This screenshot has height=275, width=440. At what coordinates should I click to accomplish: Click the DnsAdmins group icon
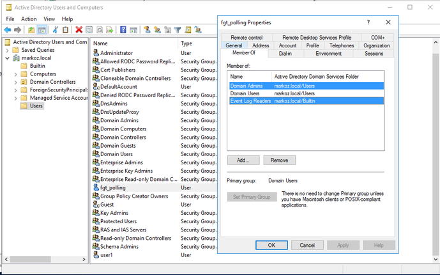(96, 103)
